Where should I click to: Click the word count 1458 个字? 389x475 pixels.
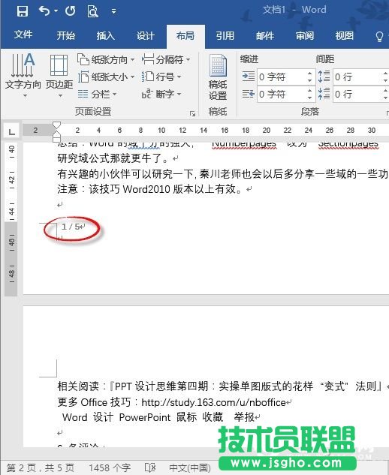point(110,467)
